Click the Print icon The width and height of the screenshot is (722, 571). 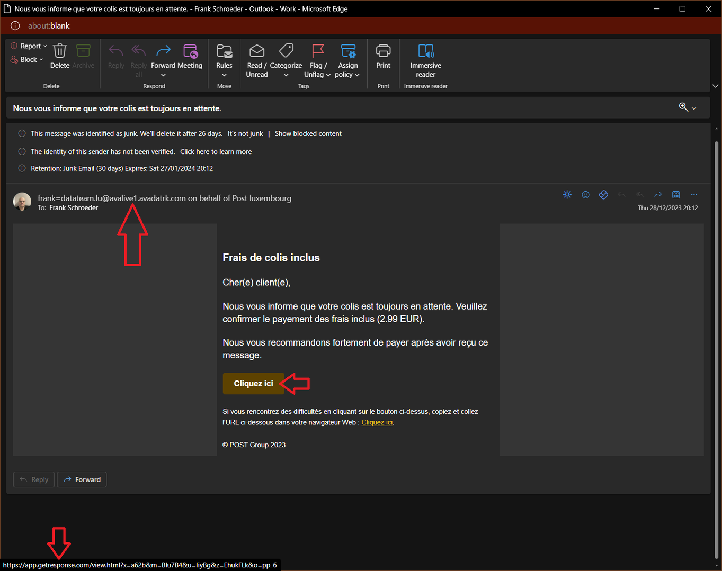click(383, 51)
